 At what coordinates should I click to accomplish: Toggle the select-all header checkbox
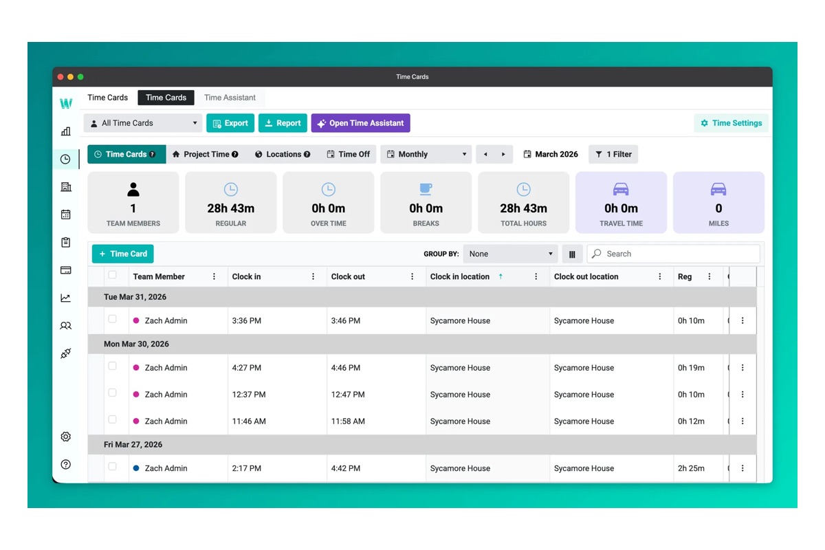point(113,275)
